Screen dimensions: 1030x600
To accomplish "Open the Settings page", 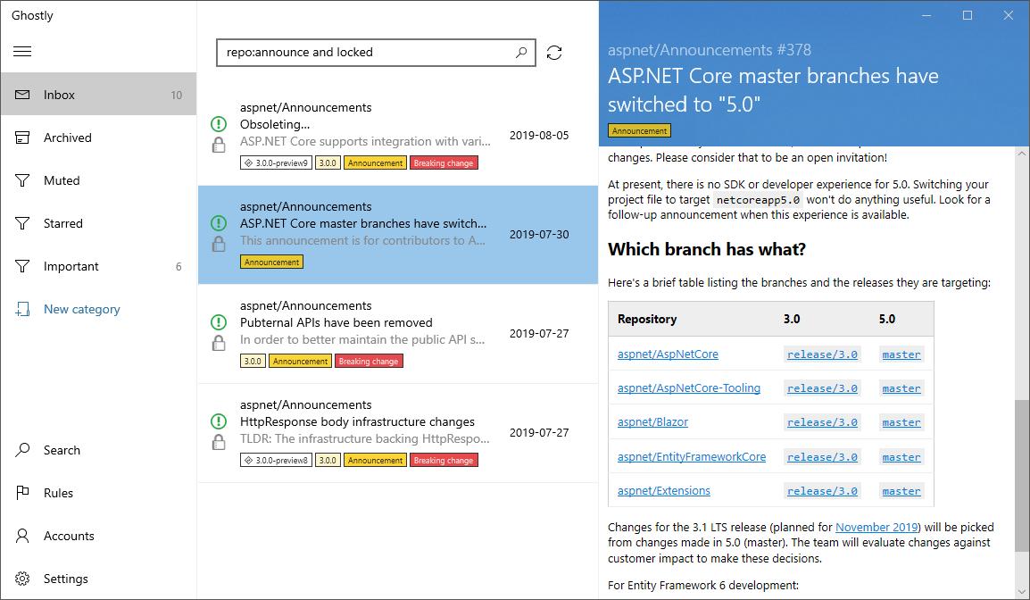I will 98,579.
